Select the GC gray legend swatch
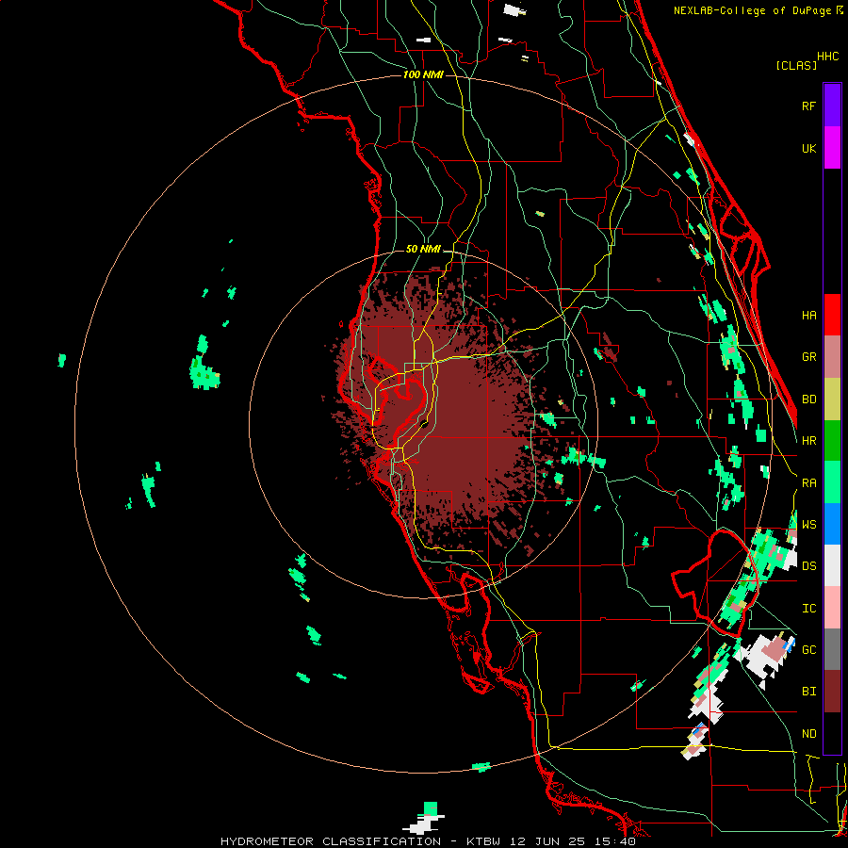Viewport: 848px width, 848px height. coord(832,649)
